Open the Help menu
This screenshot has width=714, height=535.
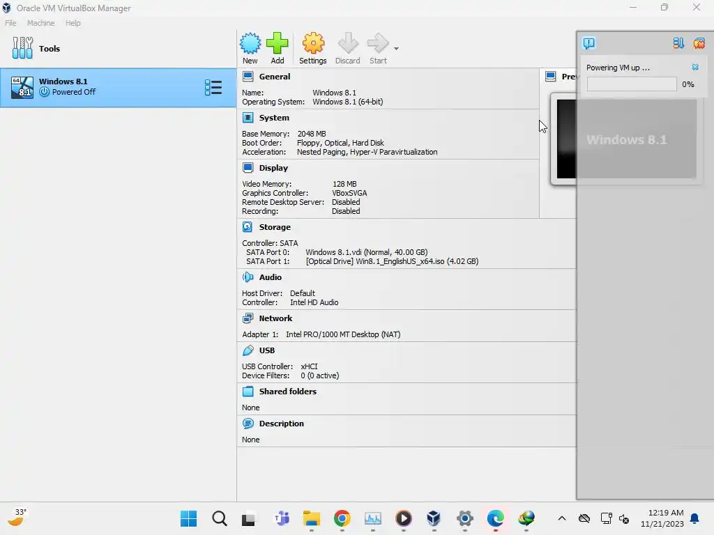tap(73, 23)
